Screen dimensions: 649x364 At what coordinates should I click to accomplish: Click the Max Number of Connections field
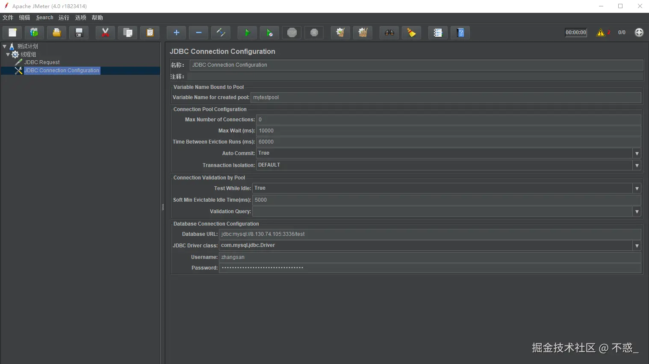point(448,120)
